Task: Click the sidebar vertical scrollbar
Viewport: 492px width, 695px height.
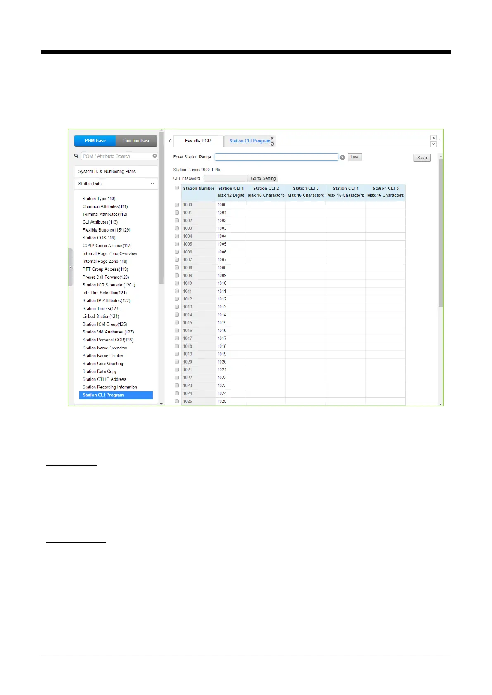Action: [x=162, y=208]
